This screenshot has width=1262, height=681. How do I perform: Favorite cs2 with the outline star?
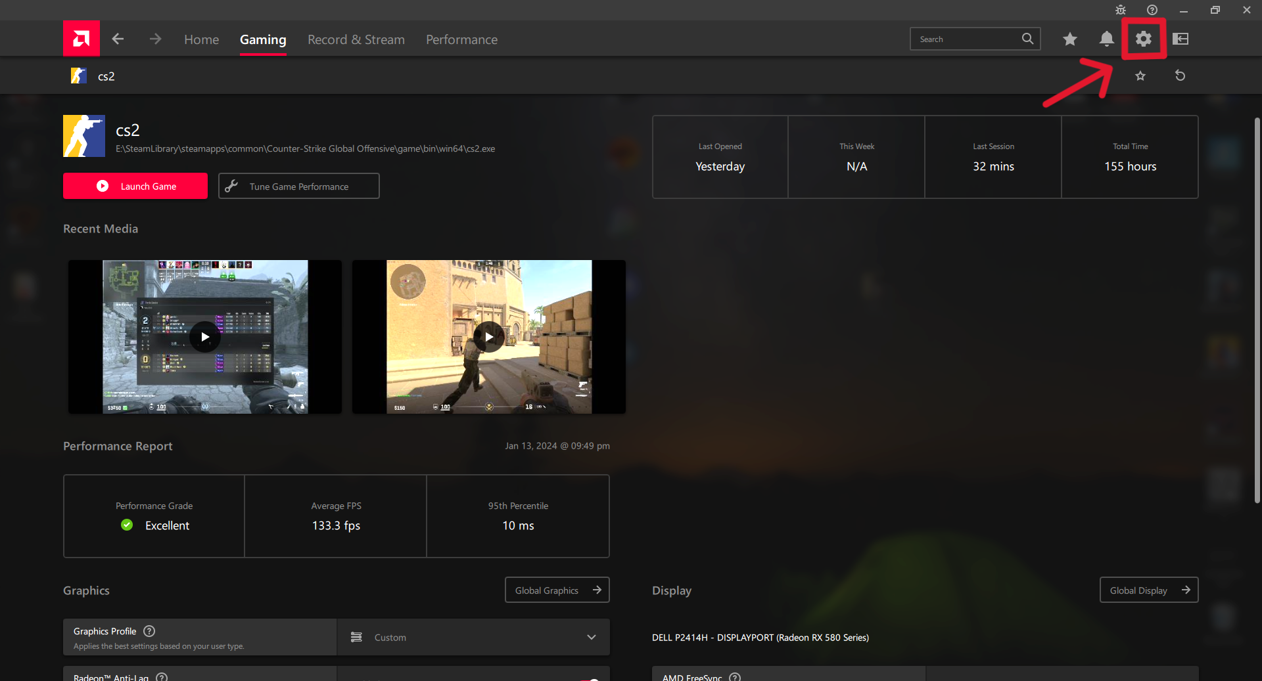pos(1140,76)
